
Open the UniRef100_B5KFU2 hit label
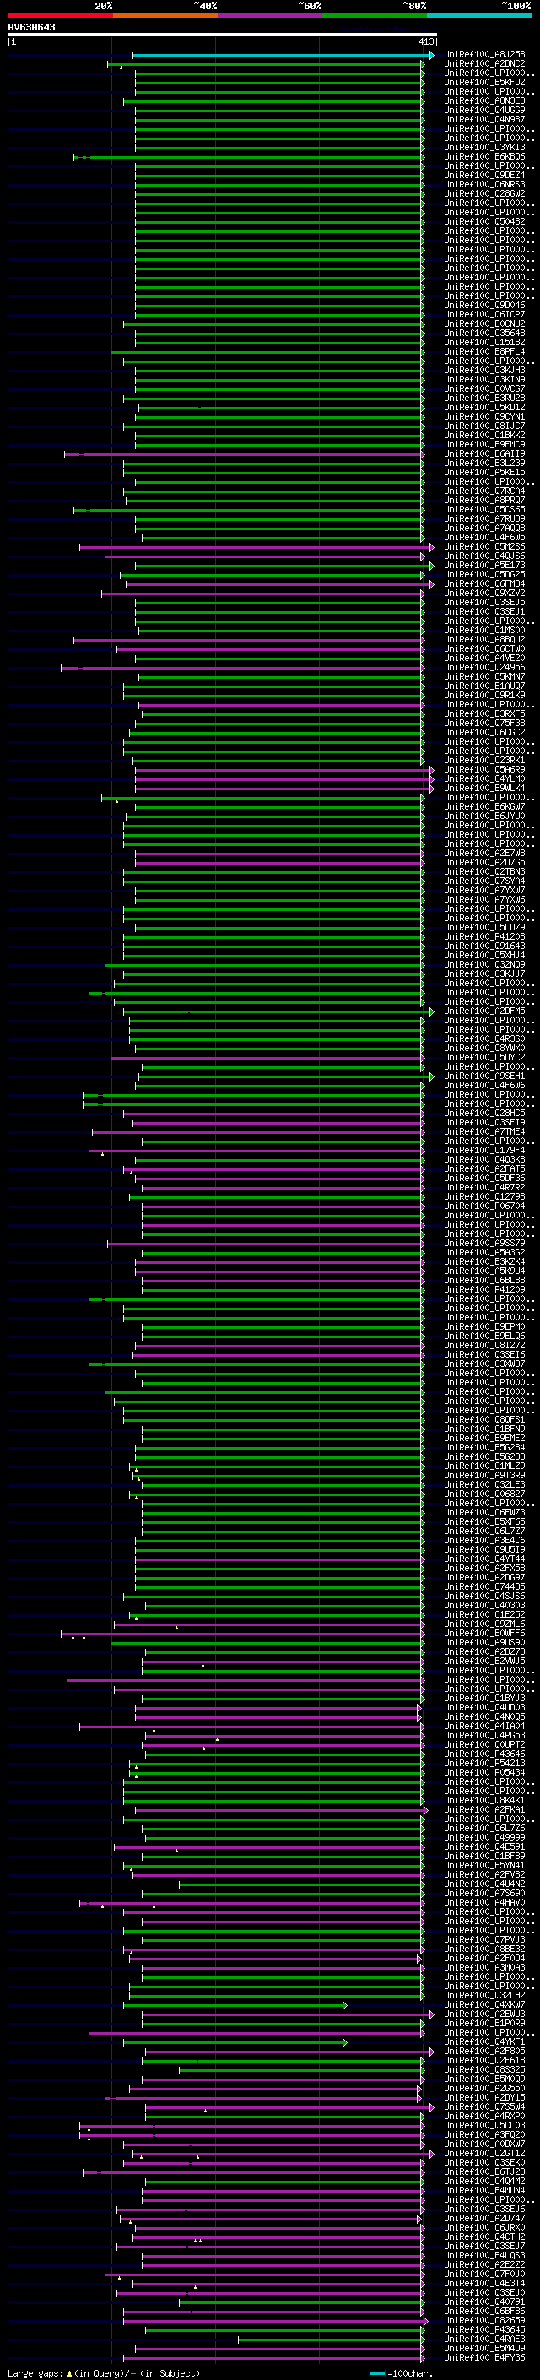point(484,83)
